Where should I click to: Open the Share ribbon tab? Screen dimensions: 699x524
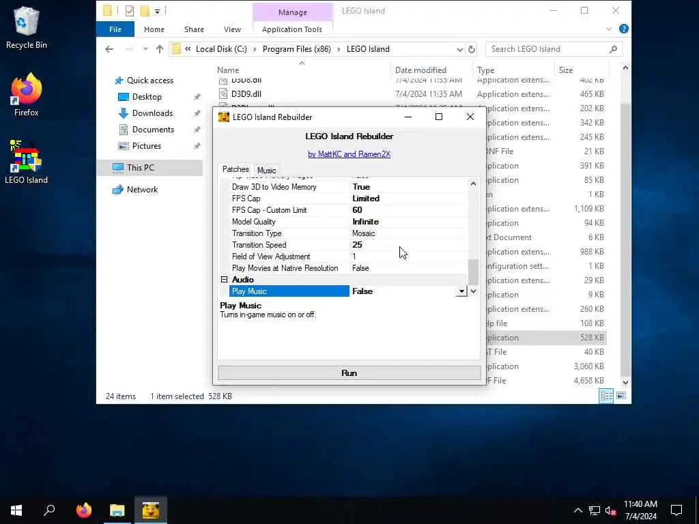(194, 29)
